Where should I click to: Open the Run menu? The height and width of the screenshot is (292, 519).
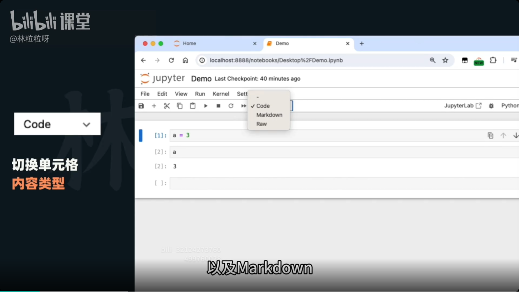(x=200, y=94)
